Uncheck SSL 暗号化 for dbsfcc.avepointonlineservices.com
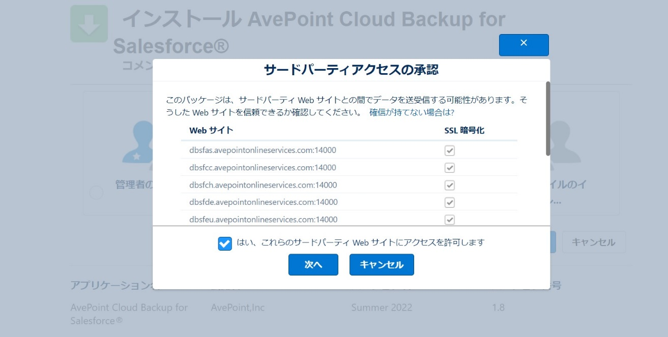 [x=449, y=167]
